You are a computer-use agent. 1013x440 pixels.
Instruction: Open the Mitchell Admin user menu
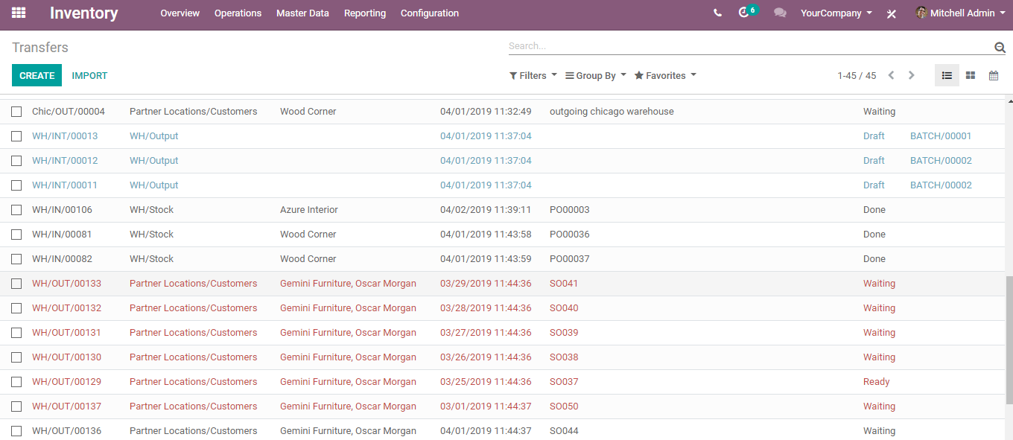961,13
